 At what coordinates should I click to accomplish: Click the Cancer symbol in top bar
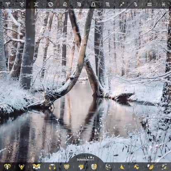point(50,5)
